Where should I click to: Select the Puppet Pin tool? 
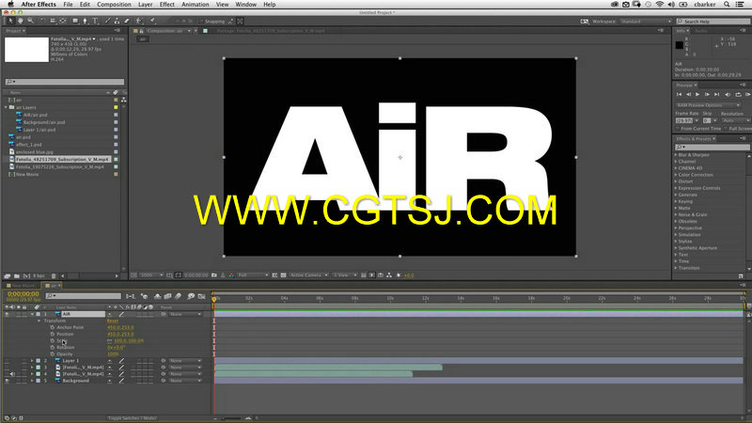point(153,21)
